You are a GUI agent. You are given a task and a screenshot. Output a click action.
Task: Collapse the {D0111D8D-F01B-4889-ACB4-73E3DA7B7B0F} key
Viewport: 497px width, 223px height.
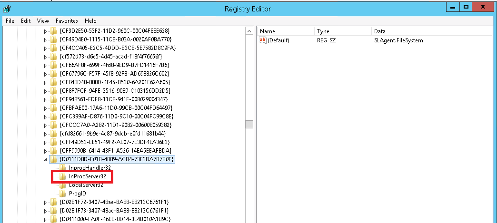[46, 159]
